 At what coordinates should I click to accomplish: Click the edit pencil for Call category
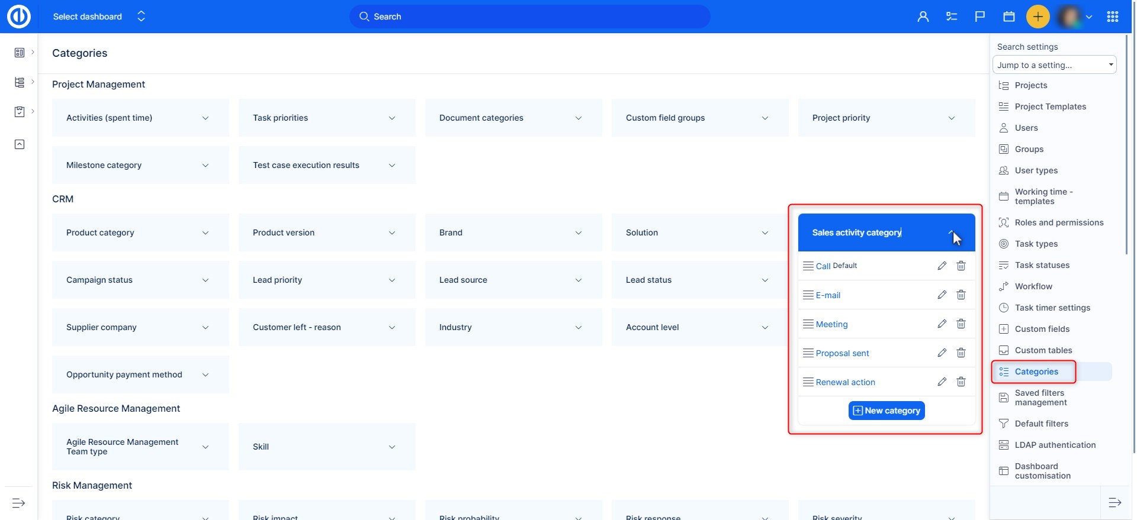click(x=942, y=266)
